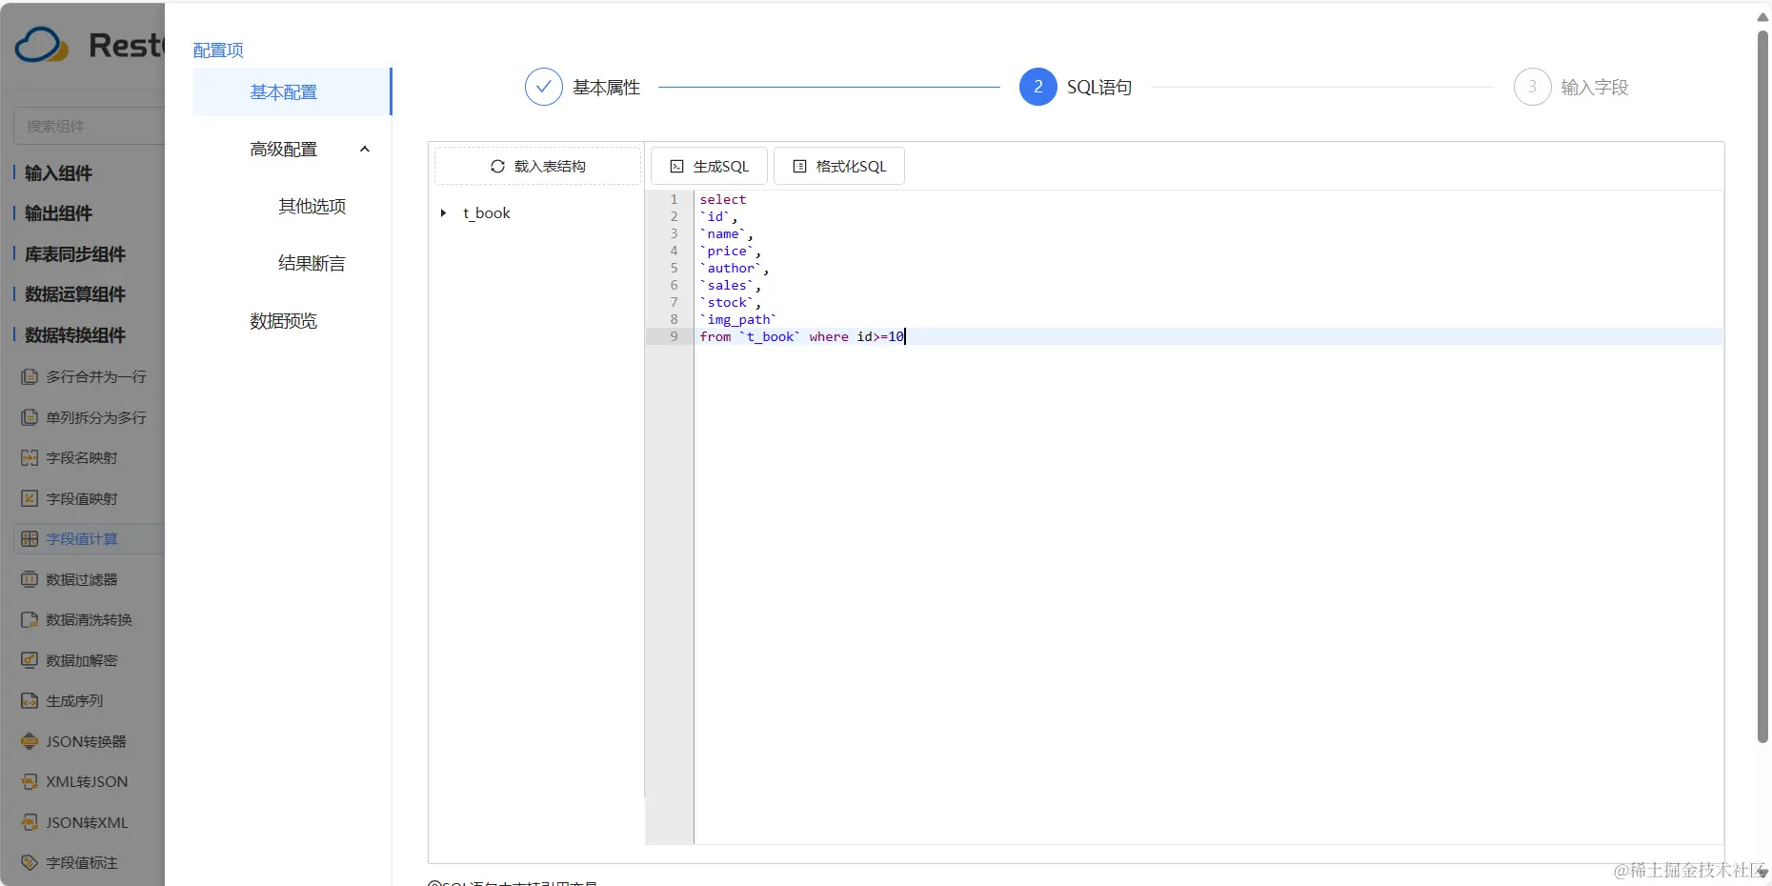Collapse the 数据转换组件 category
Viewport: 1772px width, 886px height.
pyautogui.click(x=75, y=335)
